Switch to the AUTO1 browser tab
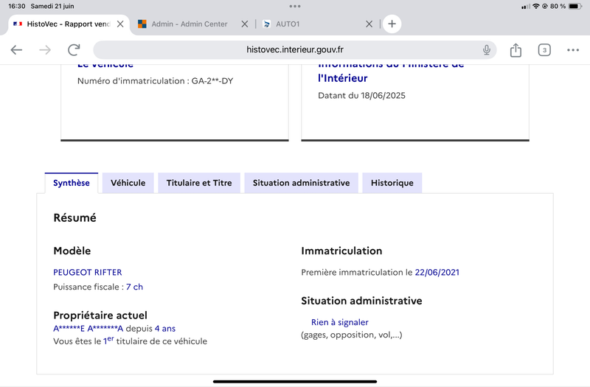The image size is (590, 387). tap(288, 24)
